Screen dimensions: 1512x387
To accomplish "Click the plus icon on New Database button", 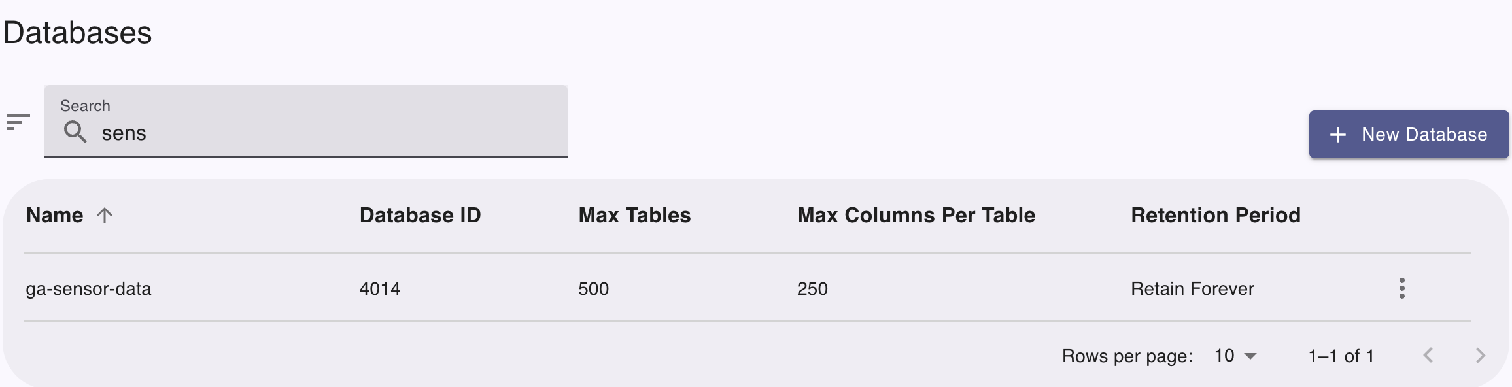I will tap(1337, 134).
